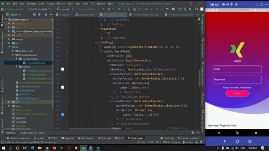Click UTF-8 encoding in status bar
269x151 pixels.
166,142
